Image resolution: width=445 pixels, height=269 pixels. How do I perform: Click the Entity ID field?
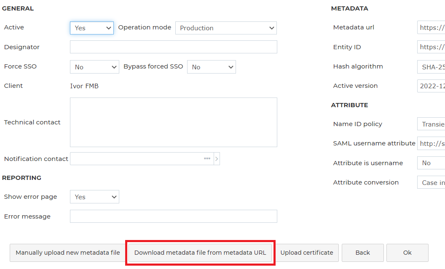431,47
